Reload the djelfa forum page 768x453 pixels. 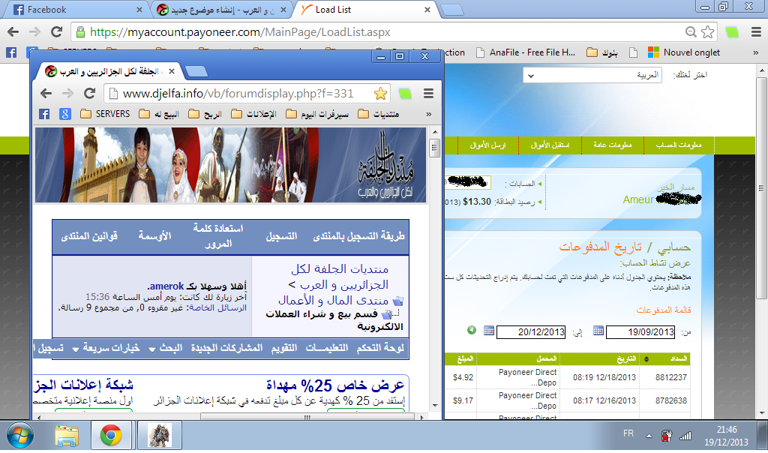(90, 93)
